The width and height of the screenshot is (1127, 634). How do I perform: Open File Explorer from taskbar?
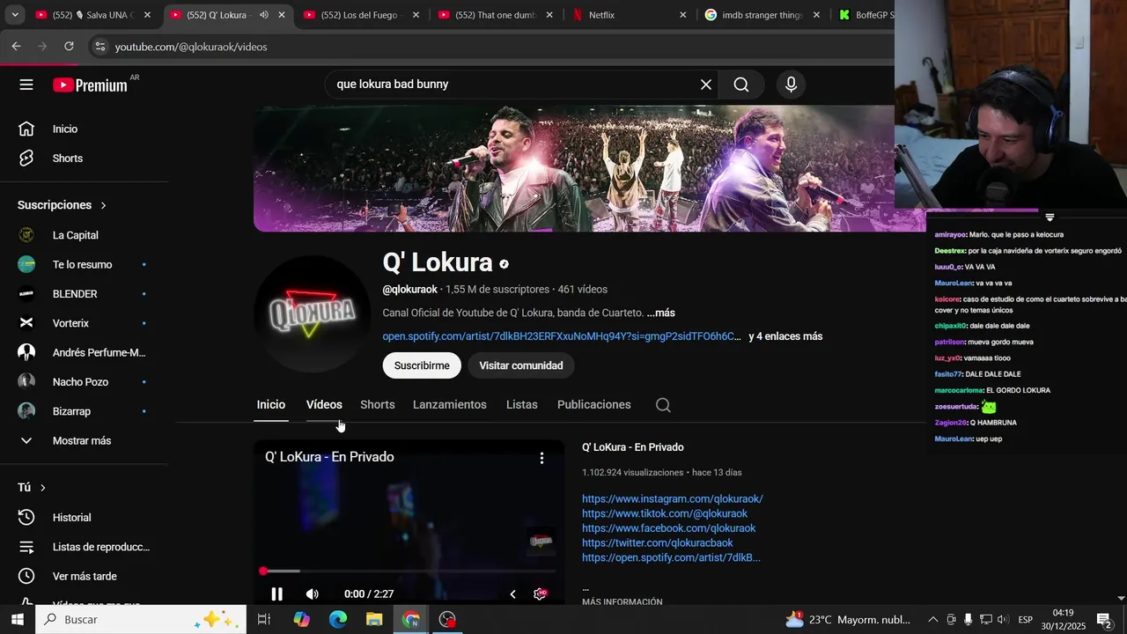tap(374, 620)
